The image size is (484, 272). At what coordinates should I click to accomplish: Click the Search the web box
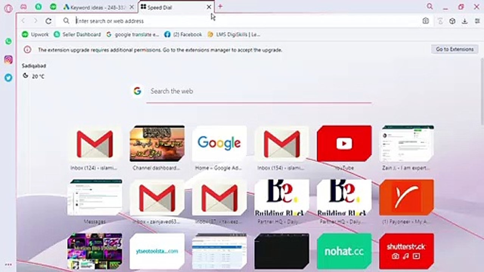click(259, 91)
